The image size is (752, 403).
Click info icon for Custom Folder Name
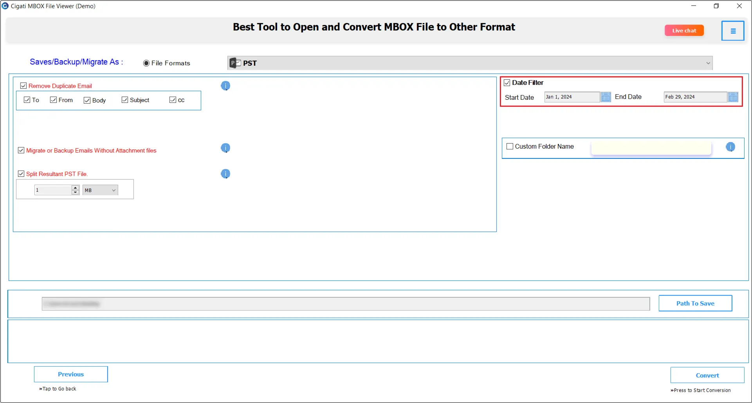click(x=730, y=147)
